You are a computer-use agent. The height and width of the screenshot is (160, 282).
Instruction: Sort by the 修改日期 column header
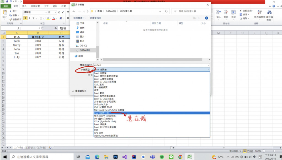click(156, 23)
